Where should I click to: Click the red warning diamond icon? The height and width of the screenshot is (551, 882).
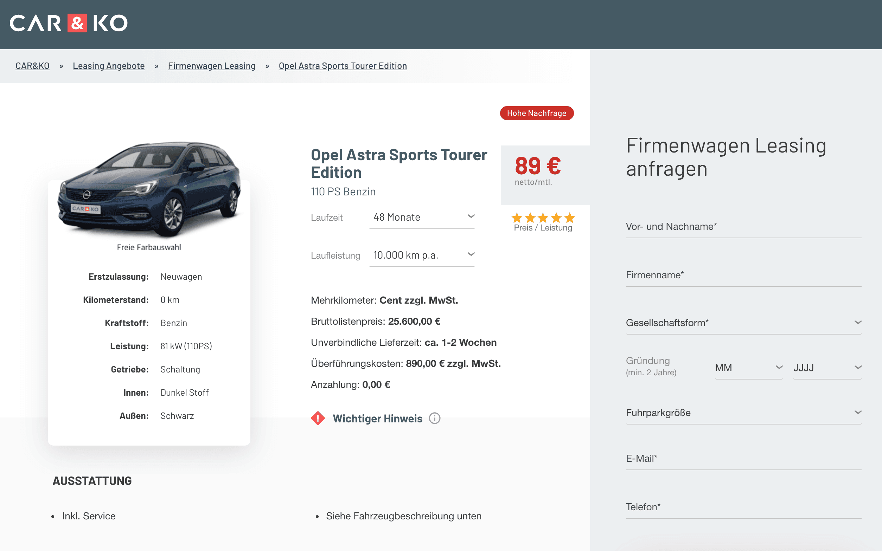pos(318,419)
